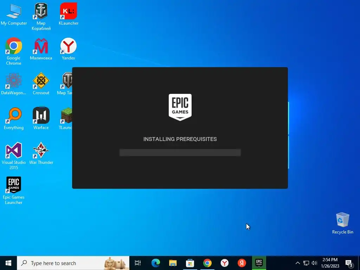Open Microsoft Store from taskbar
Image resolution: width=360 pixels, height=270 pixels.
point(190,263)
